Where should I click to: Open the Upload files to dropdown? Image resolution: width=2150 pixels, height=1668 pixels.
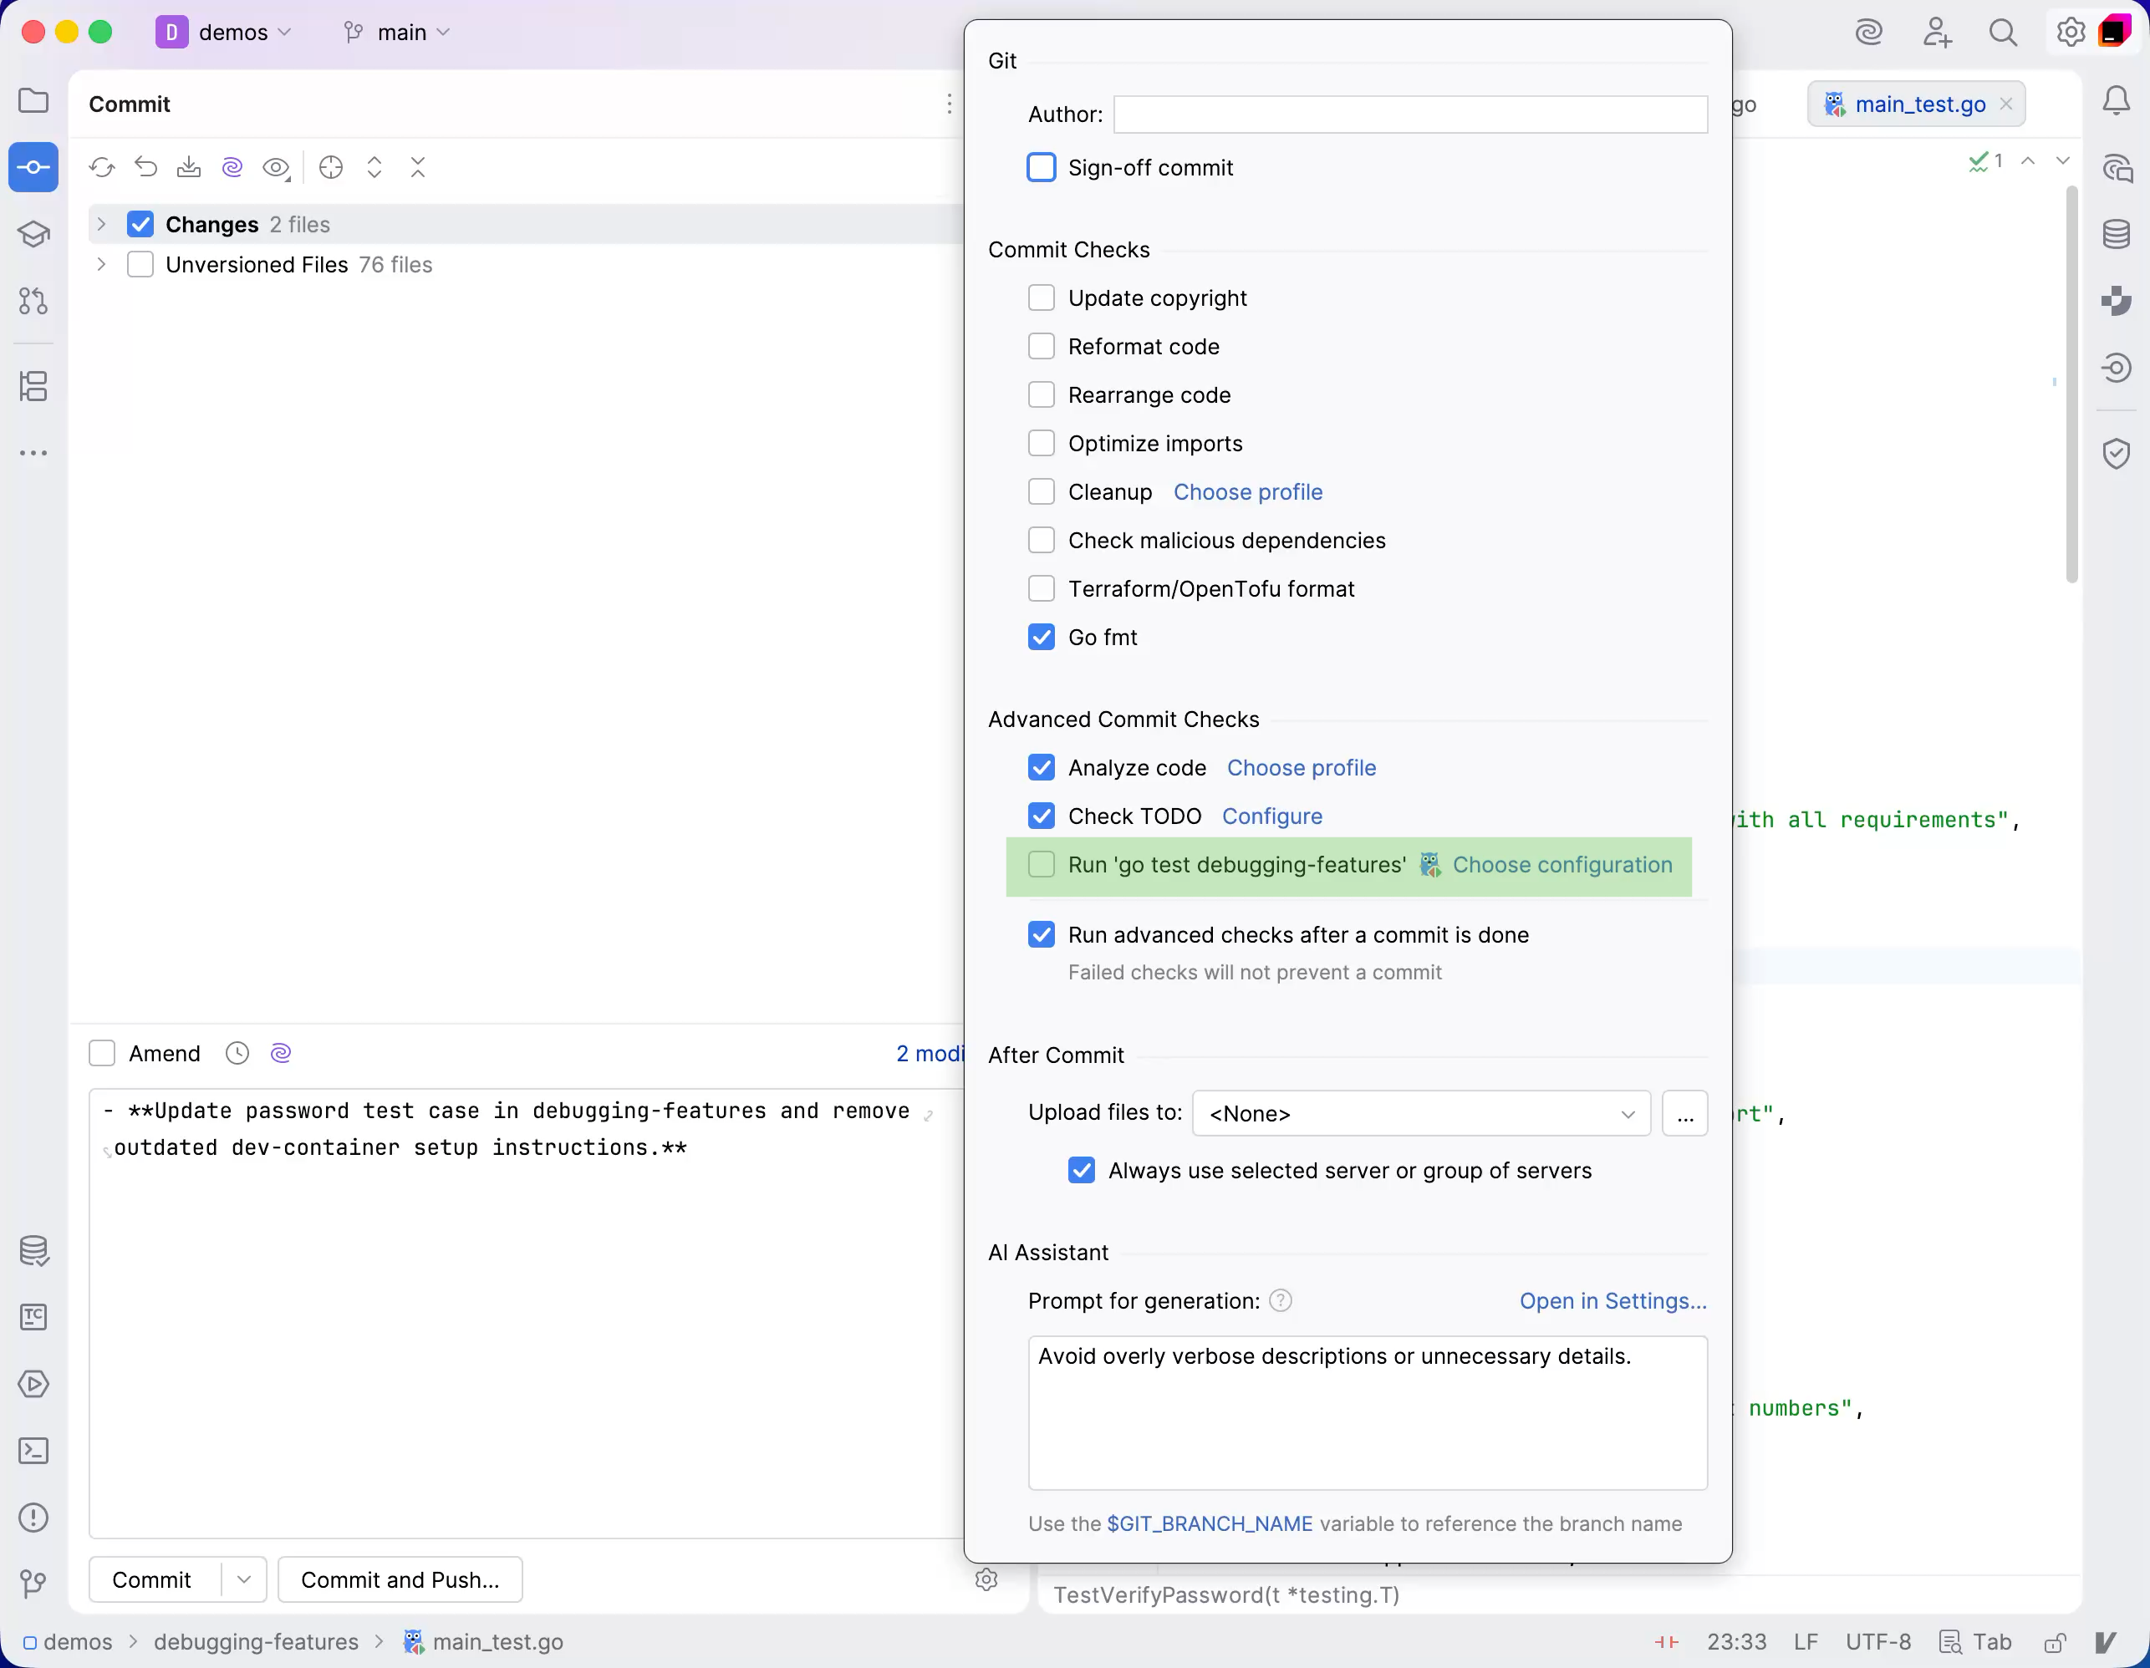click(x=1419, y=1114)
